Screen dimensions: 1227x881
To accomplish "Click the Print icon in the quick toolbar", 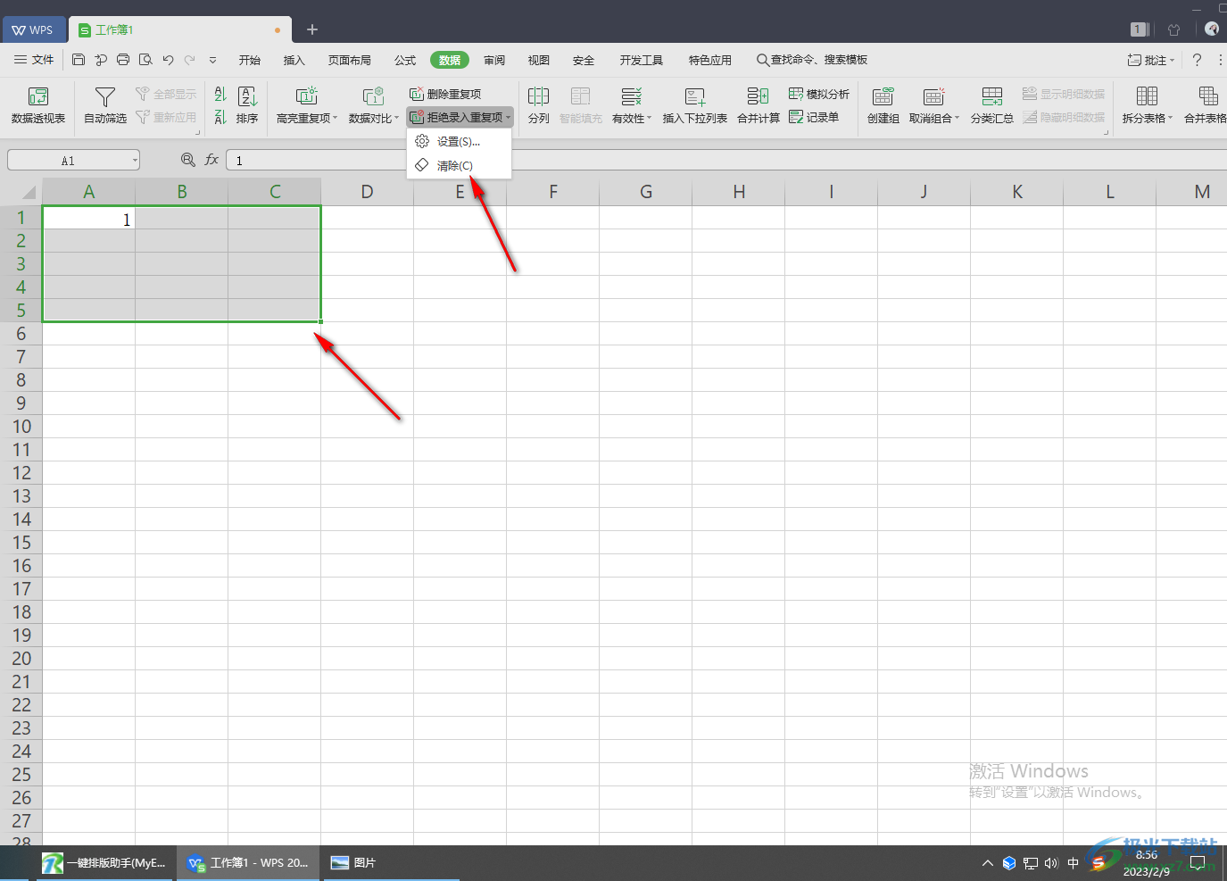I will point(123,60).
